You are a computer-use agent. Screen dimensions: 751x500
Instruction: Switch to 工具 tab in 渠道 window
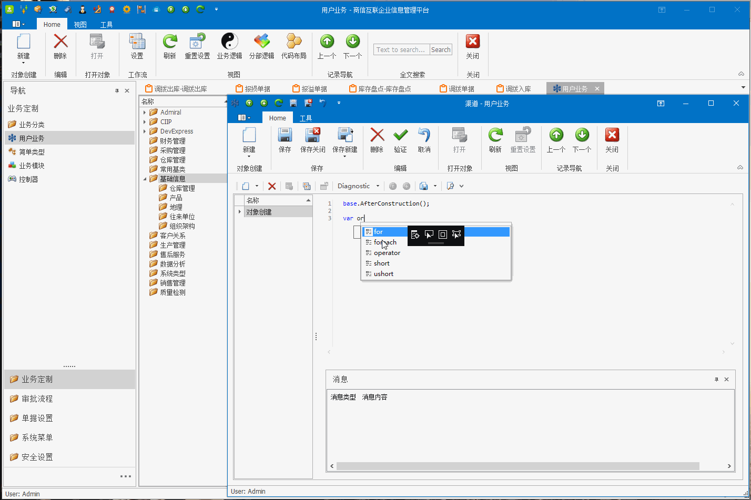[x=306, y=118]
